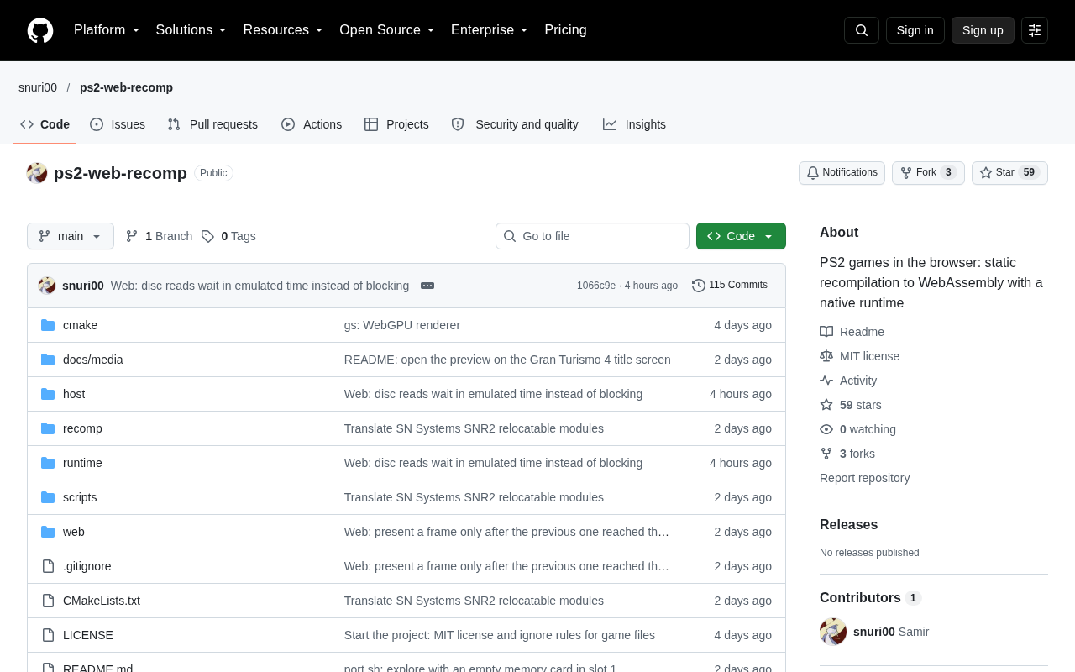Screen dimensions: 1075x672
Task: Click the Notifications bell button
Action: pyautogui.click(x=842, y=173)
